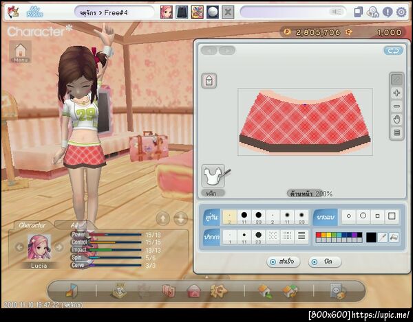Click the Lucia character portrait
413x322 pixels.
[39, 247]
